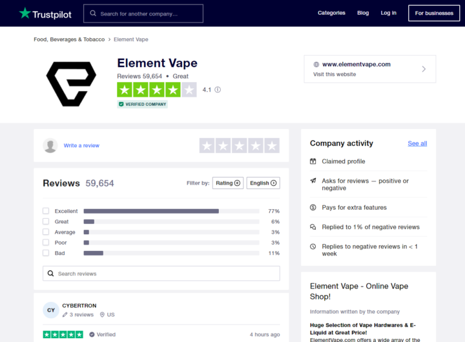Click the Bad 11% rating bar

tap(171, 253)
